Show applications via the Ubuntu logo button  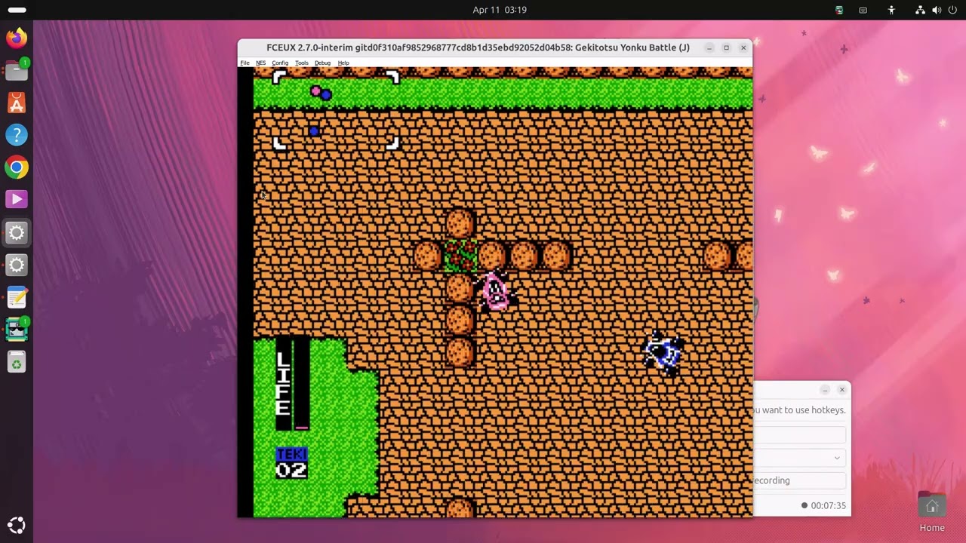pos(17,526)
